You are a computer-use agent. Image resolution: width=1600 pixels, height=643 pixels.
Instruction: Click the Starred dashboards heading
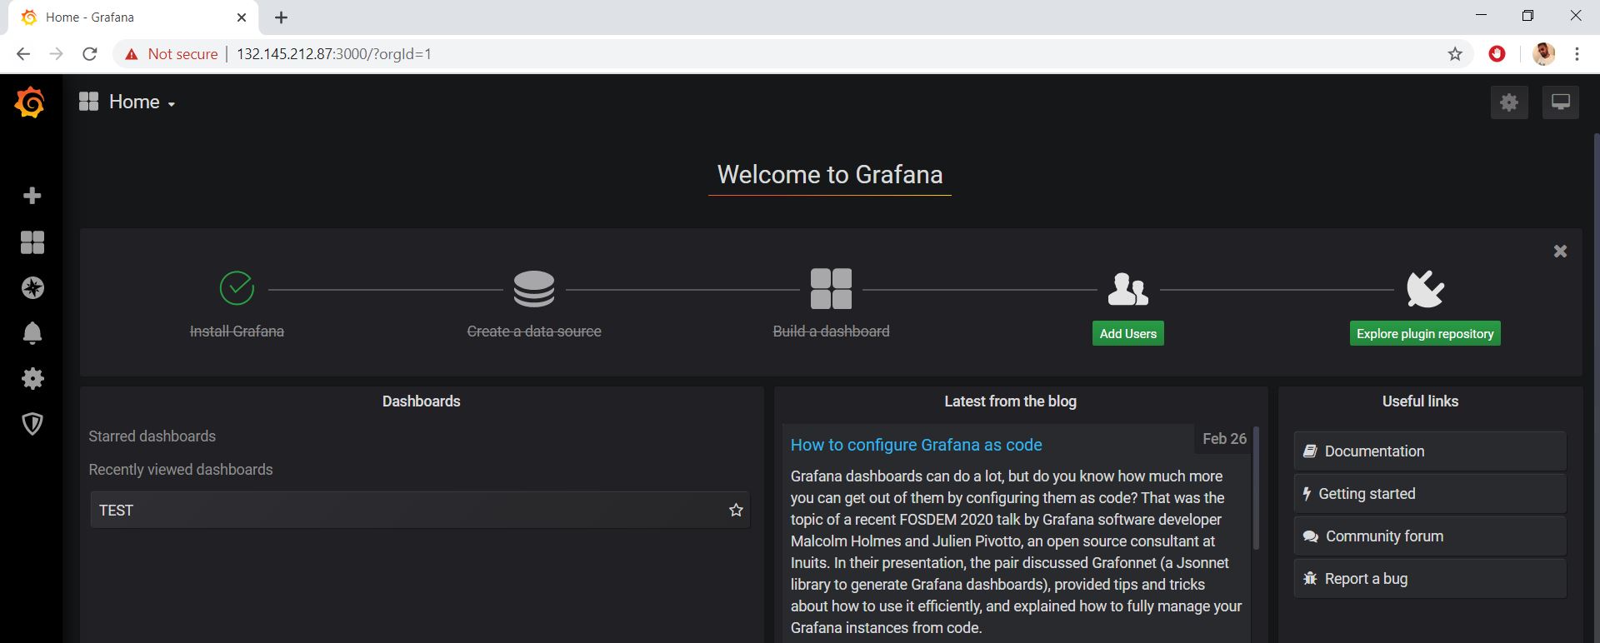152,436
